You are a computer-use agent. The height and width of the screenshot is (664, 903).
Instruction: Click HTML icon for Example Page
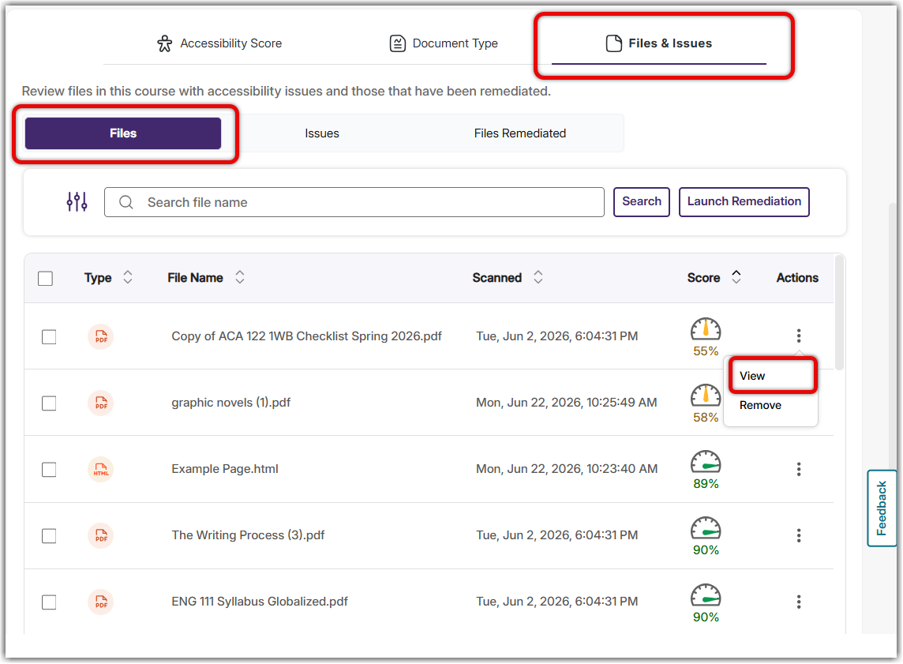101,469
